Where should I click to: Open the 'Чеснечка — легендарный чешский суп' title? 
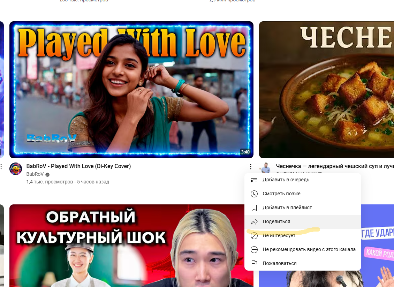tap(335, 166)
